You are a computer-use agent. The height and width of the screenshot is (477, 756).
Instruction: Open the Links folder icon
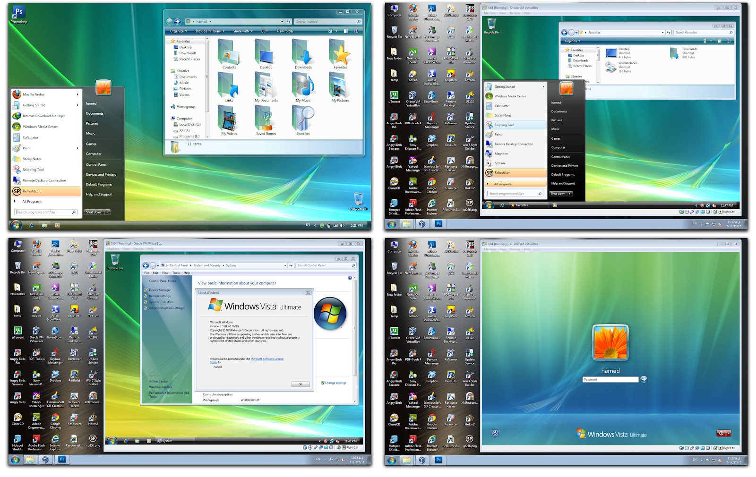pos(229,87)
